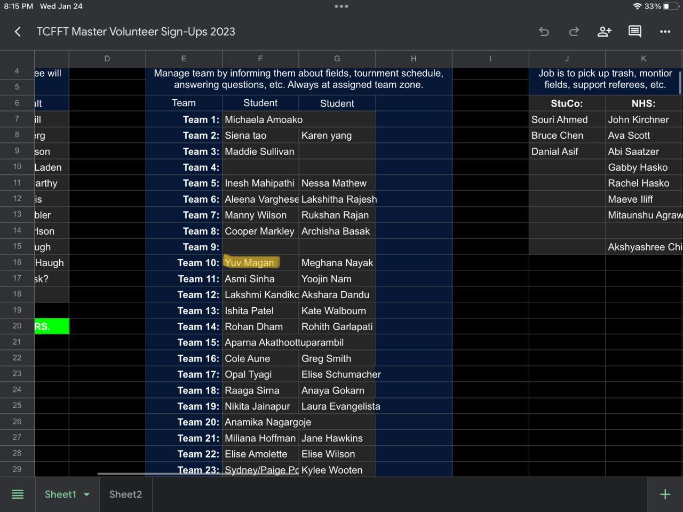
Task: Open the all sheets list
Action: (x=18, y=494)
